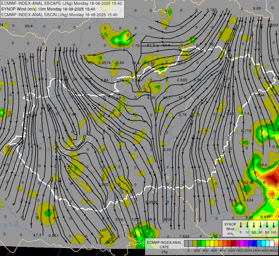
Task: Click the map value 3.26
Action: pos(249,217)
